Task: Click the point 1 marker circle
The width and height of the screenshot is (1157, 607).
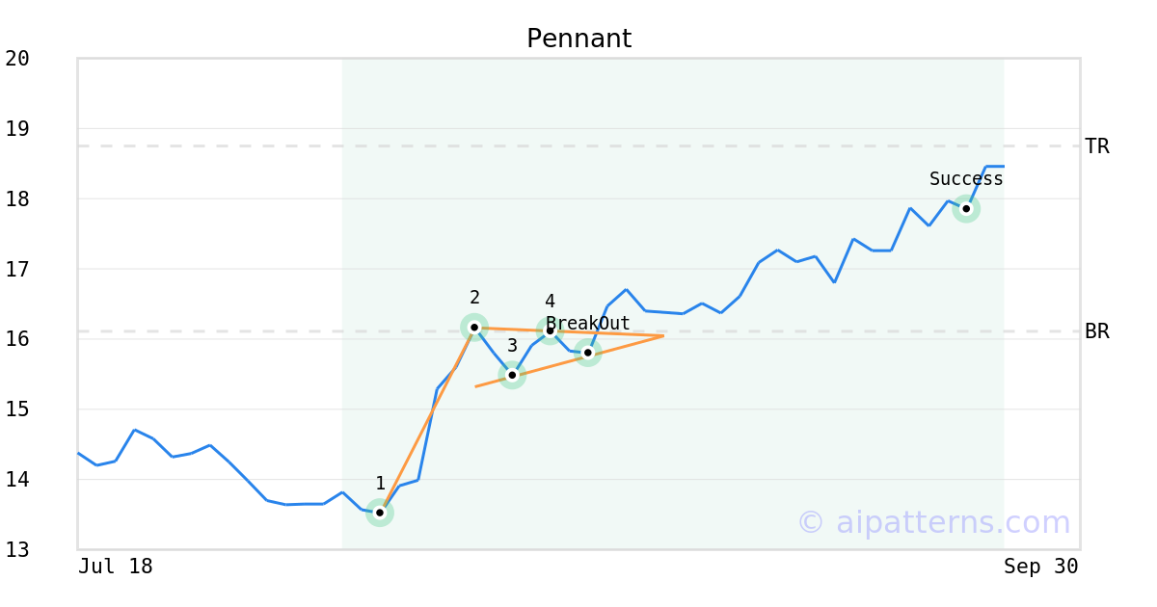Action: [380, 513]
